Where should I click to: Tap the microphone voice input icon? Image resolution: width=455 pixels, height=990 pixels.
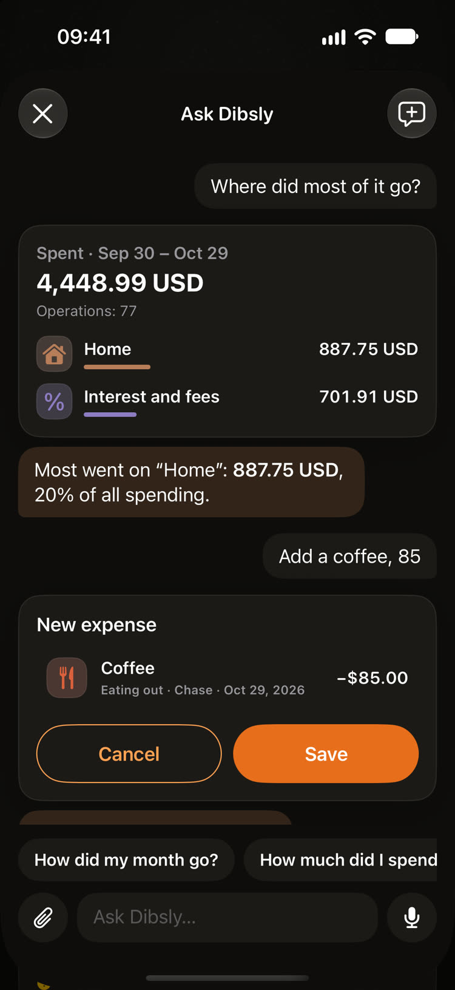[x=412, y=917]
